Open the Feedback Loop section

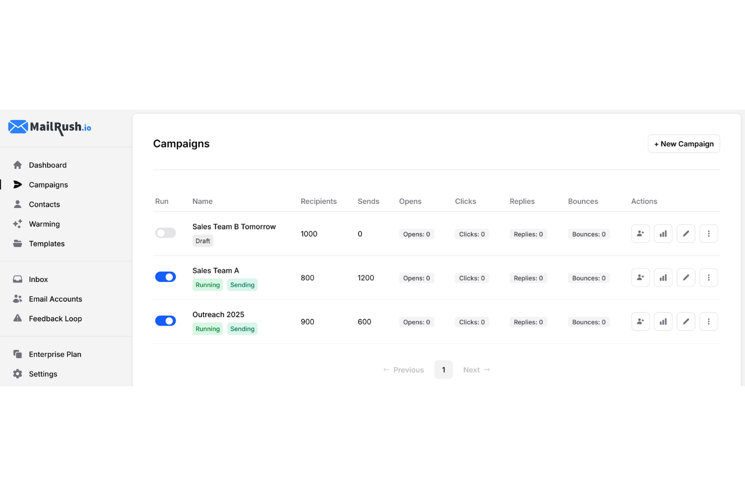(55, 318)
